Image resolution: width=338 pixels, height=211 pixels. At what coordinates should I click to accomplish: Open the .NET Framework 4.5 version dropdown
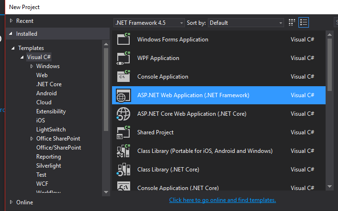coord(149,22)
